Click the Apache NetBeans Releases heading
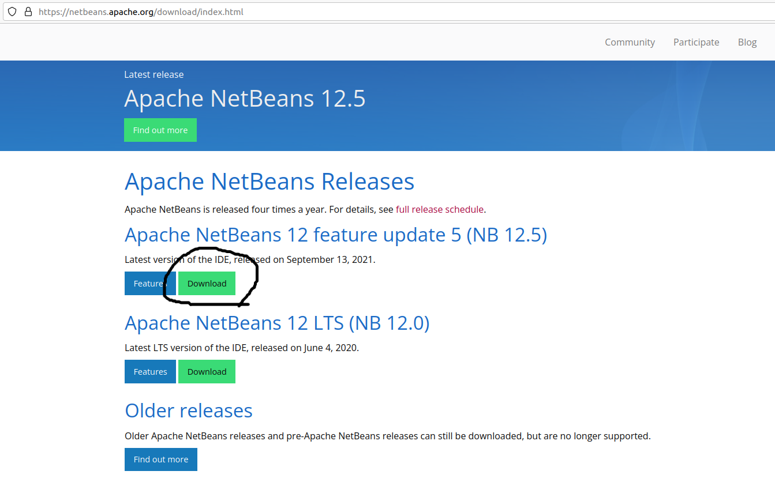Viewport: 775px width, 486px height. [269, 182]
